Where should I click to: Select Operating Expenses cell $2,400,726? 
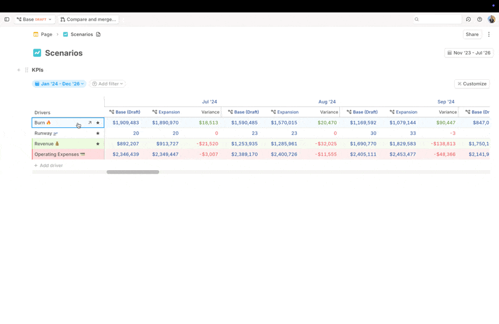[x=284, y=154]
